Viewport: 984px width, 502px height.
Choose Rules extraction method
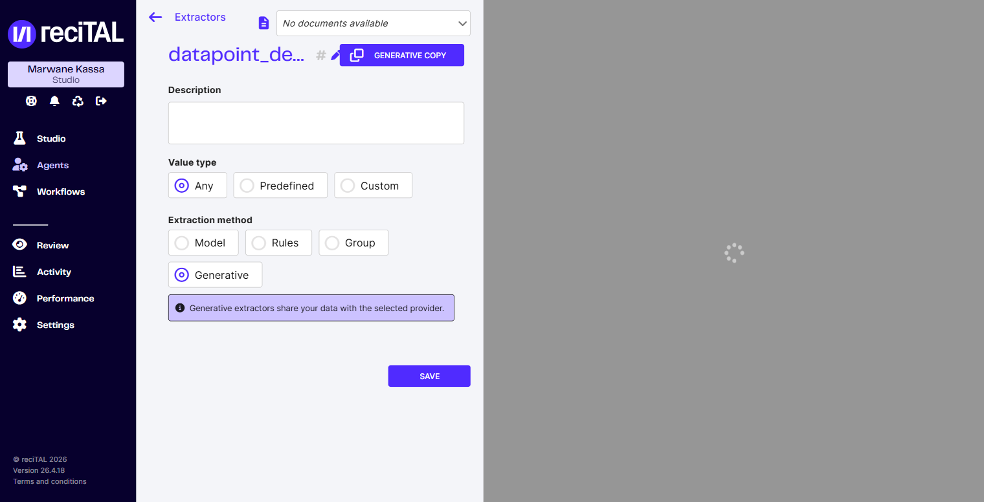point(278,243)
